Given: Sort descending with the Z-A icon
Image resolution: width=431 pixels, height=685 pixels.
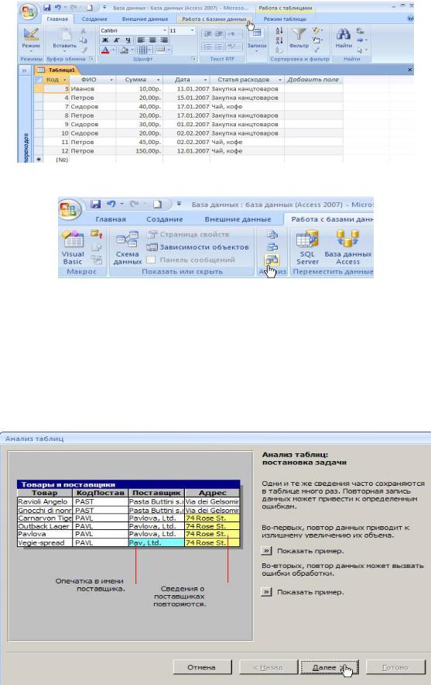Looking at the screenshot, I should pyautogui.click(x=279, y=40).
